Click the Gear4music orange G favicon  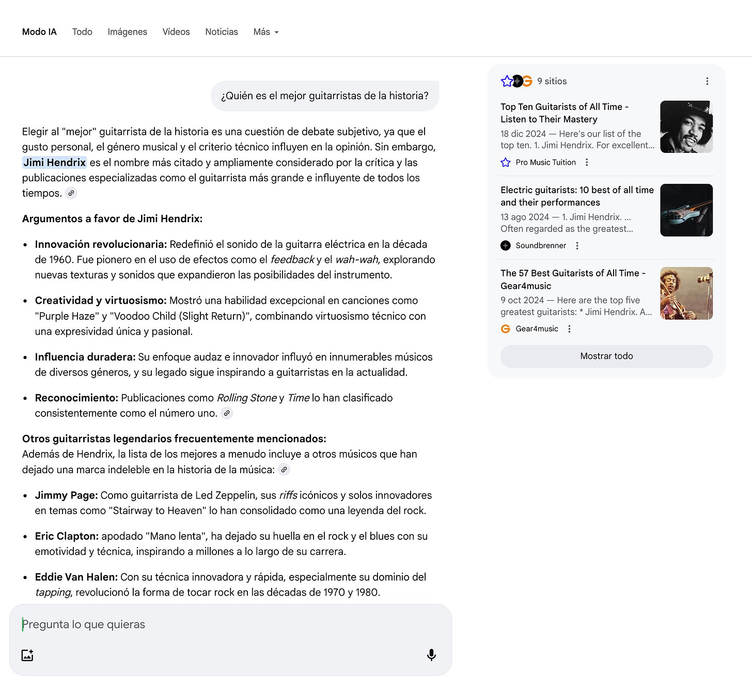click(506, 329)
